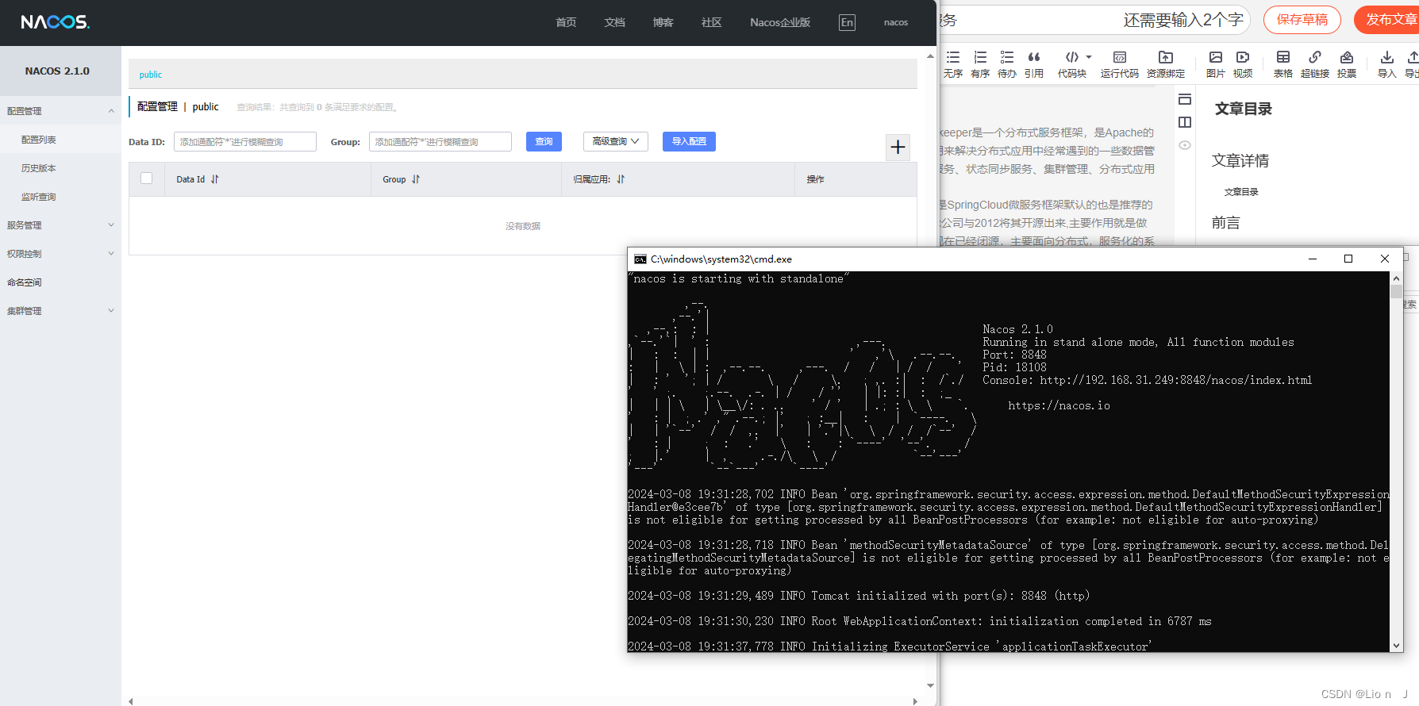Open the code block language dropdown arrow

1089,57
